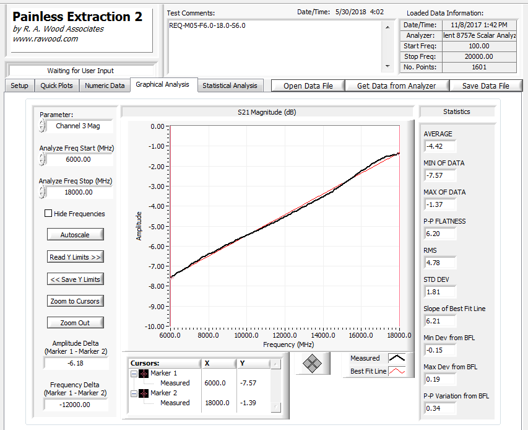Click the RMS value 4.78
The image size is (528, 430).
[439, 263]
